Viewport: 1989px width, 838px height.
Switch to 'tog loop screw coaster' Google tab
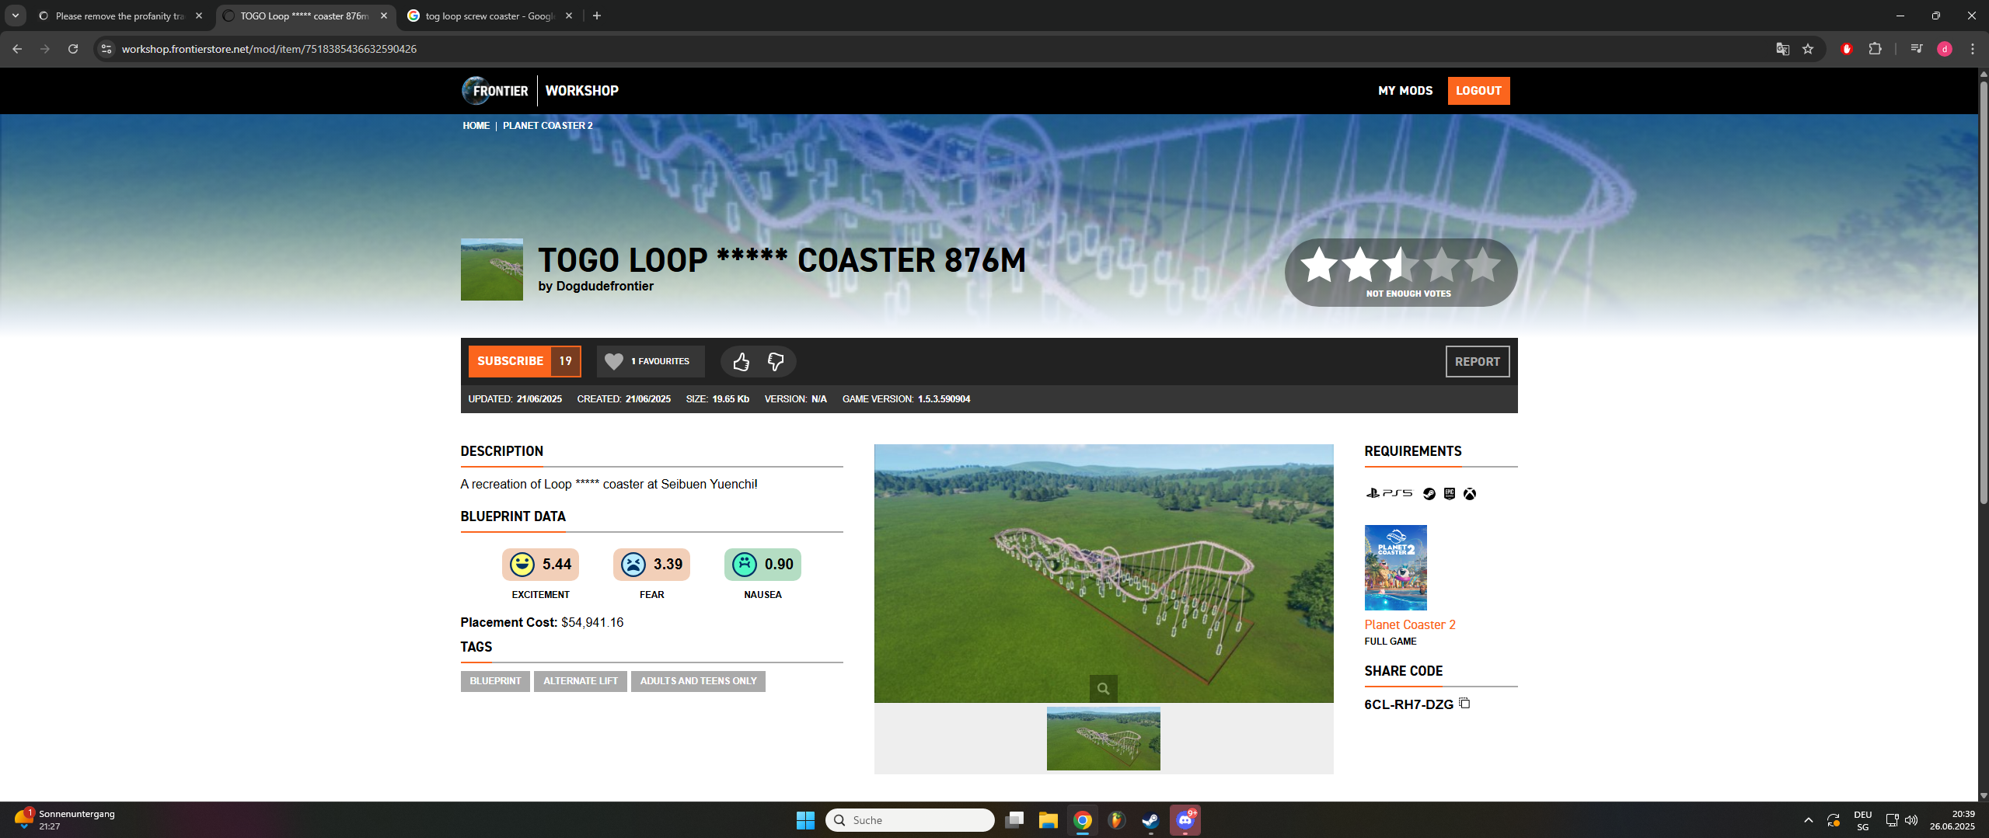coord(490,16)
